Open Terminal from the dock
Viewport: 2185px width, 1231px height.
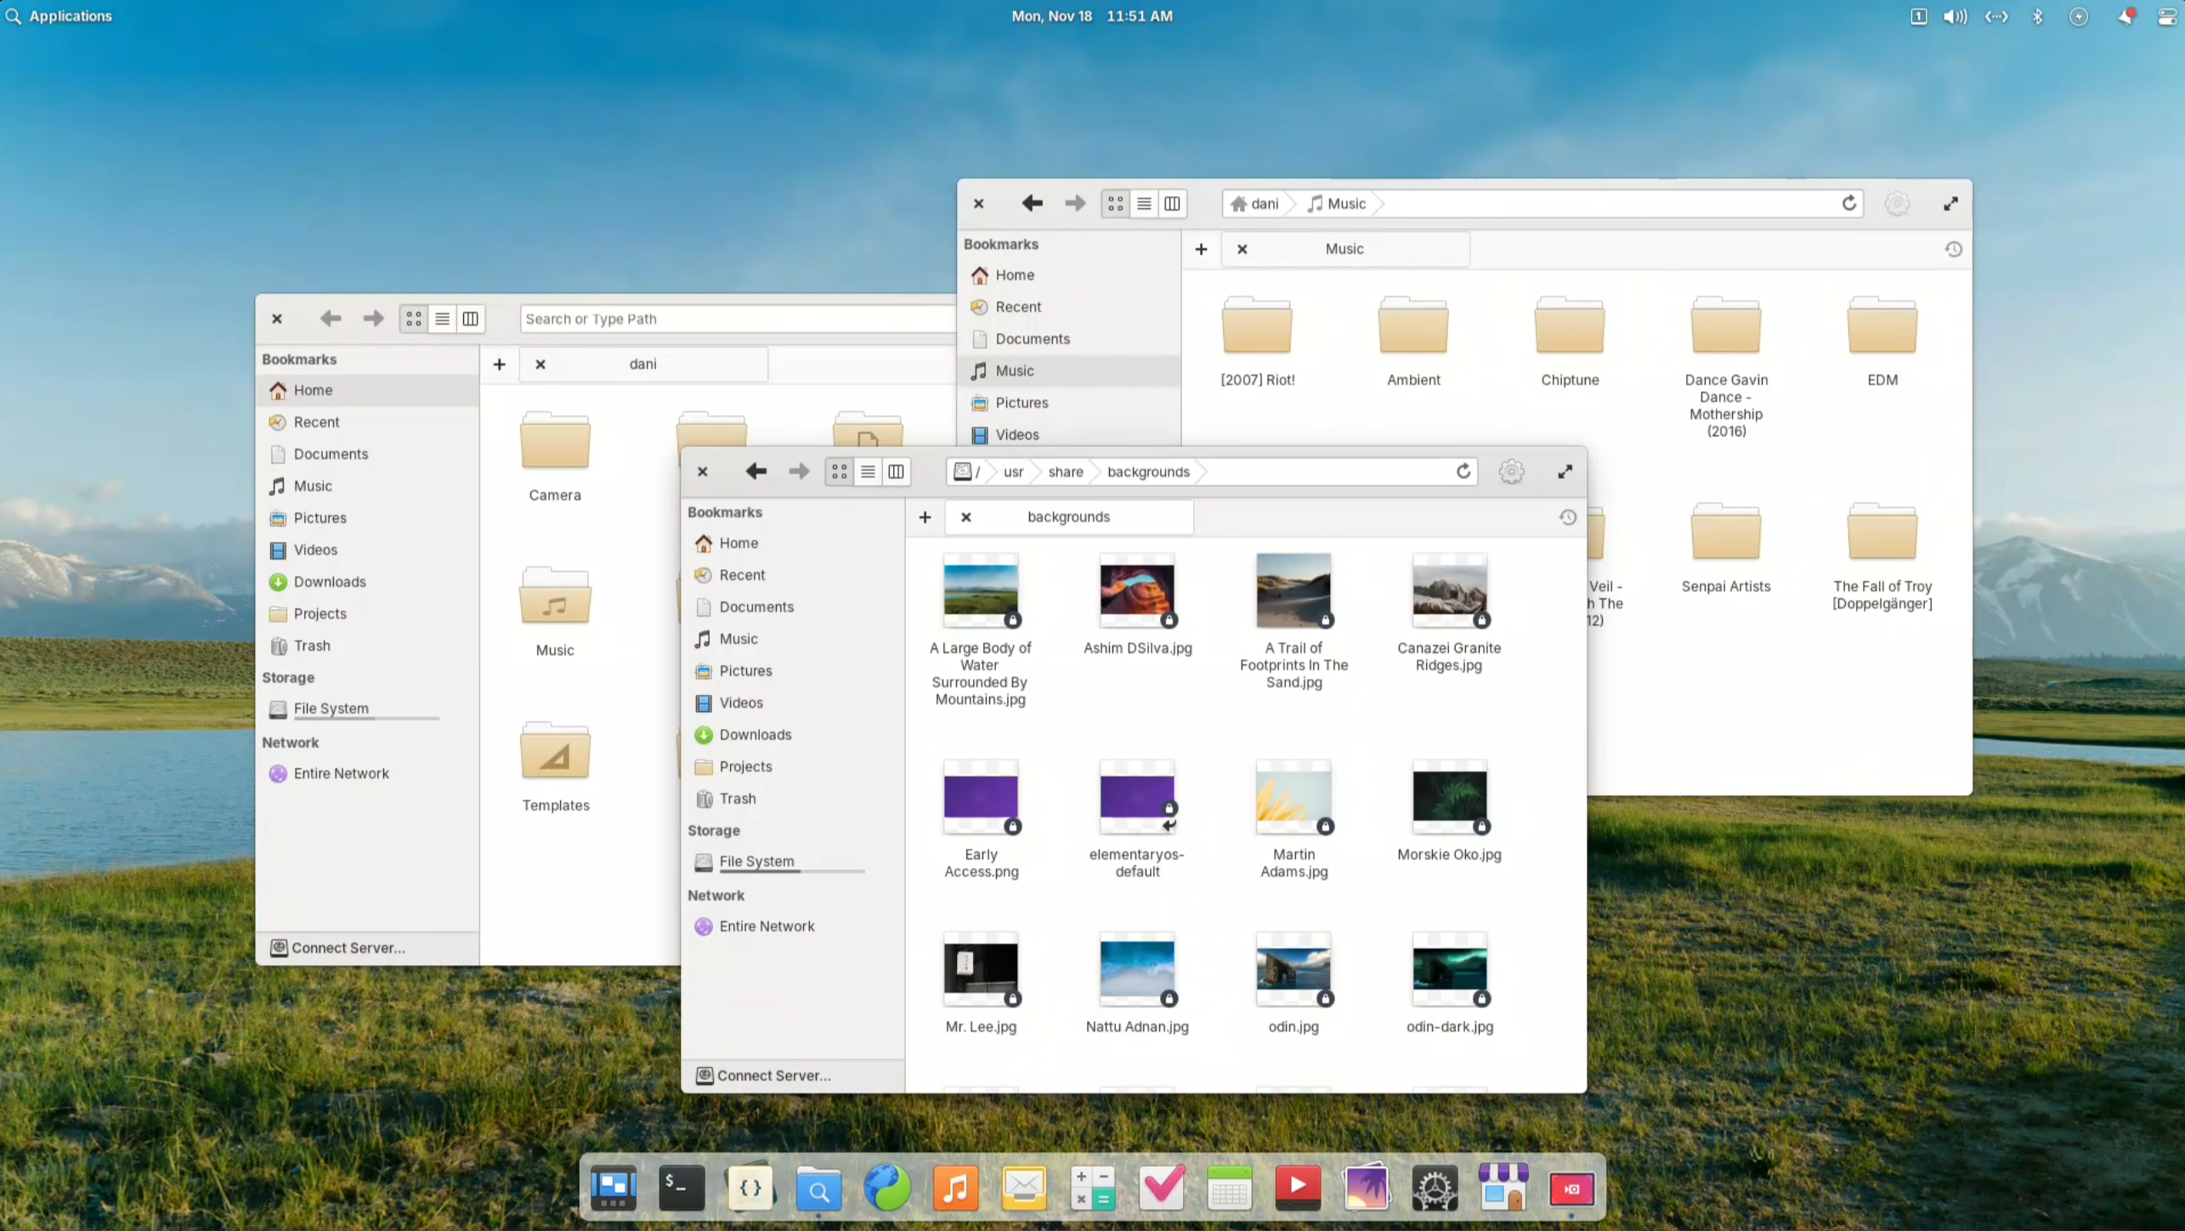682,1188
